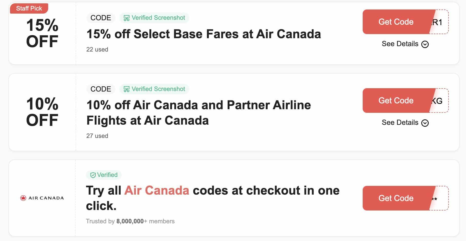The width and height of the screenshot is (466, 241).
Task: Select the Staff Pick badge
Action: point(29,8)
